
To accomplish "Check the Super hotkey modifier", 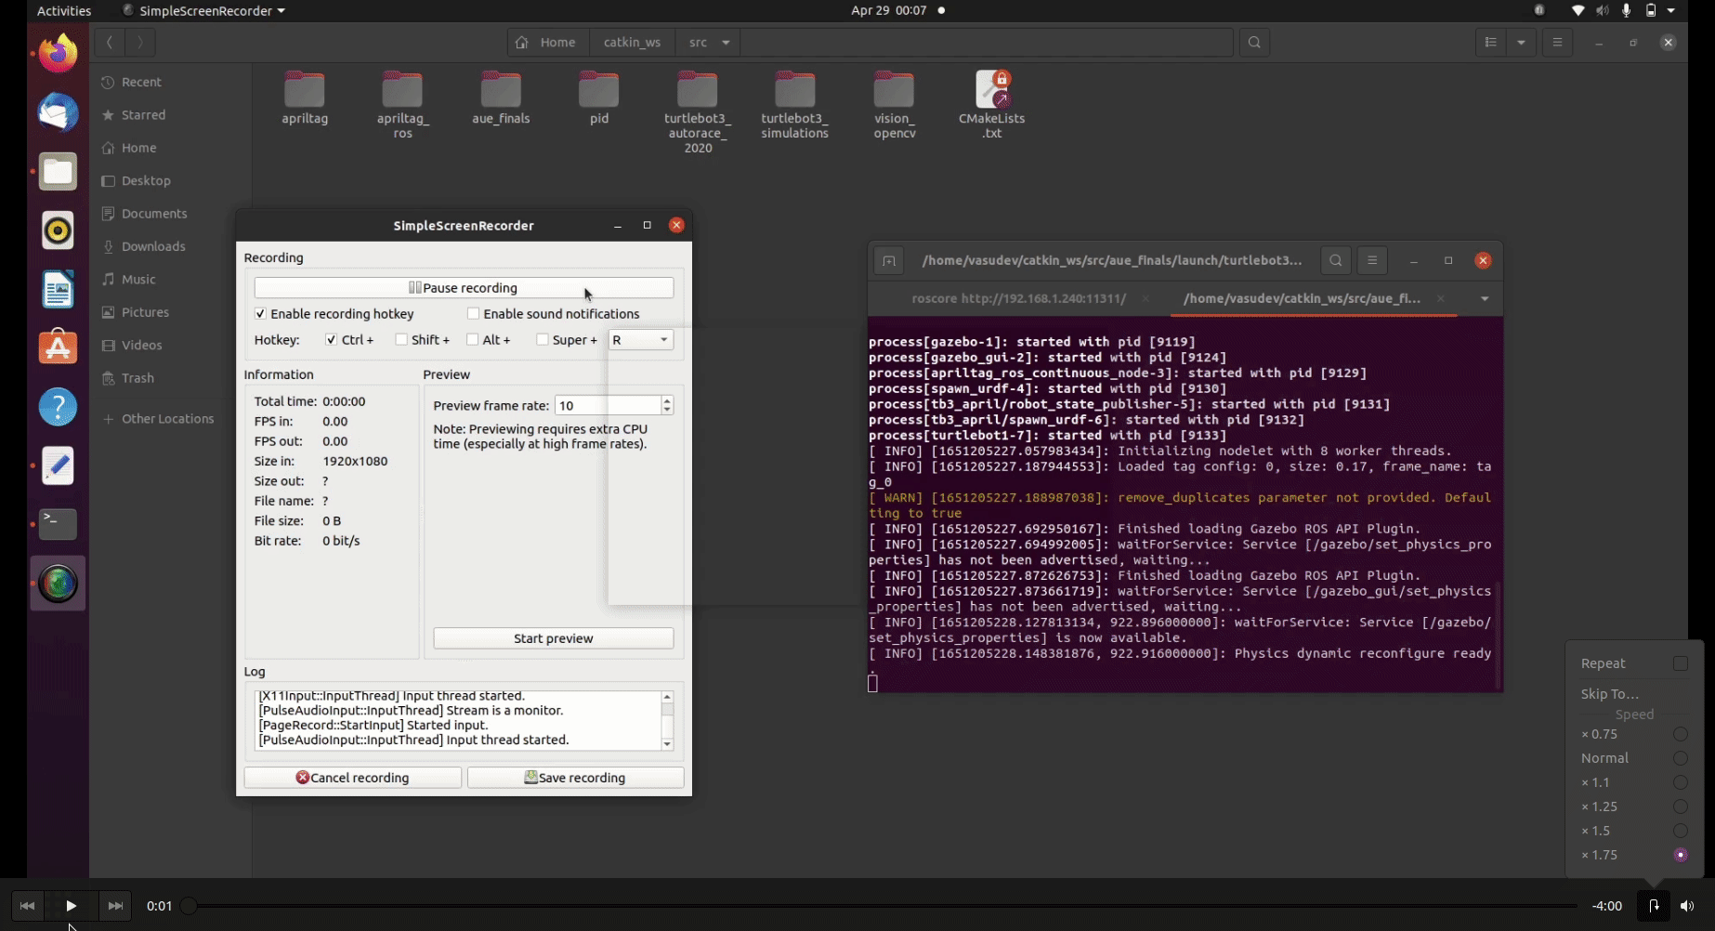I will [543, 340].
